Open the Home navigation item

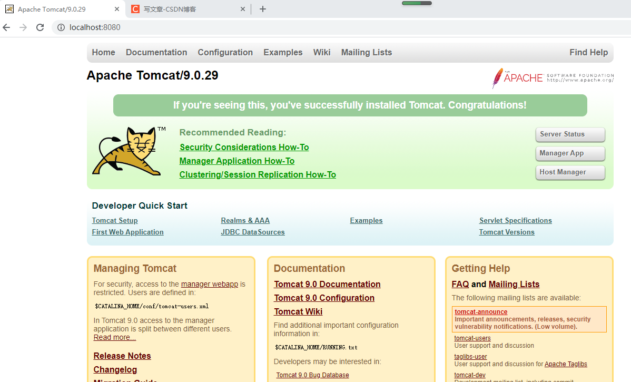pyautogui.click(x=103, y=52)
